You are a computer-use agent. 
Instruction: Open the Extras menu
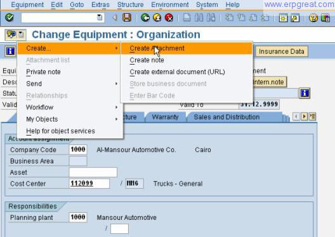100,4
